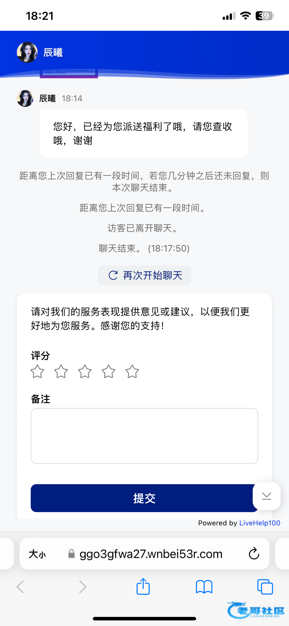Go back with the Safari back arrow
This screenshot has height=626, width=289.
(x=20, y=587)
